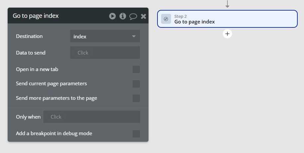Enable Add a breakpoint in debug mode
Screen dimensions: 304x153
tap(136, 134)
